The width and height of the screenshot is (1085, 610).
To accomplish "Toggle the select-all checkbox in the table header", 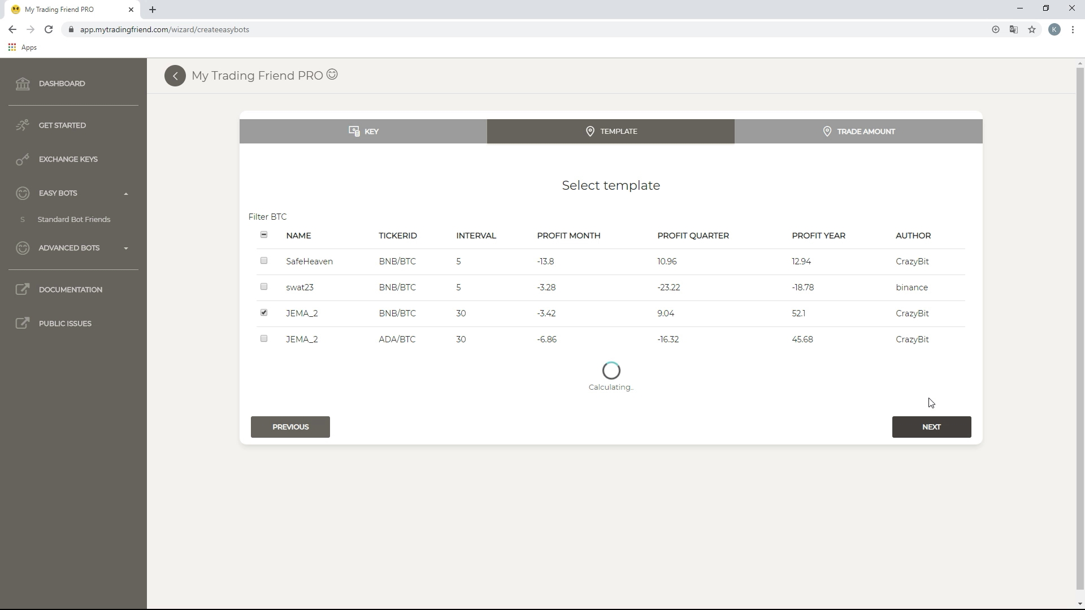I will pos(264,234).
